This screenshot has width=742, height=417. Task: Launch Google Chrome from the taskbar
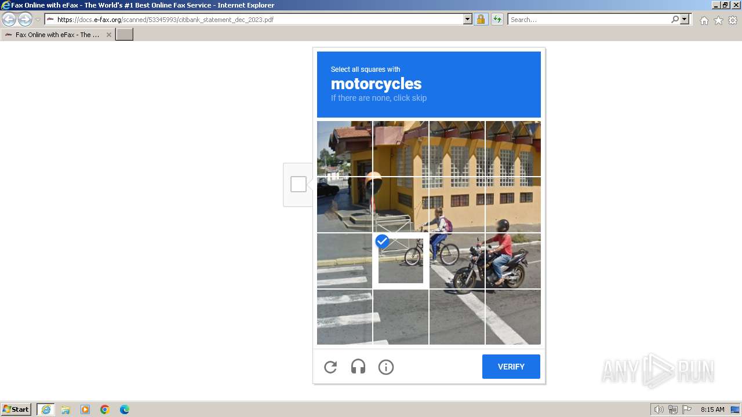[105, 409]
